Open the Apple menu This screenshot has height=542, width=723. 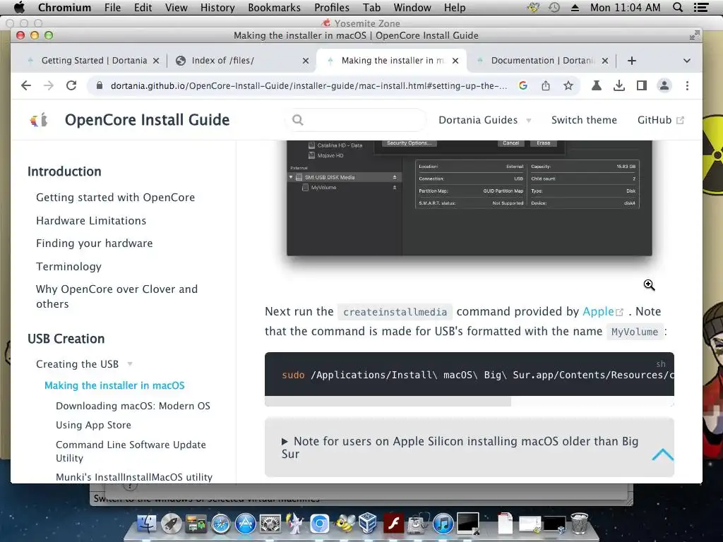coord(19,7)
